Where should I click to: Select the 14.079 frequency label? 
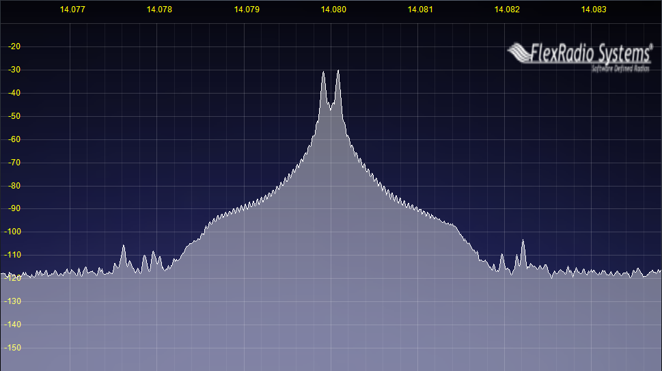pos(247,10)
